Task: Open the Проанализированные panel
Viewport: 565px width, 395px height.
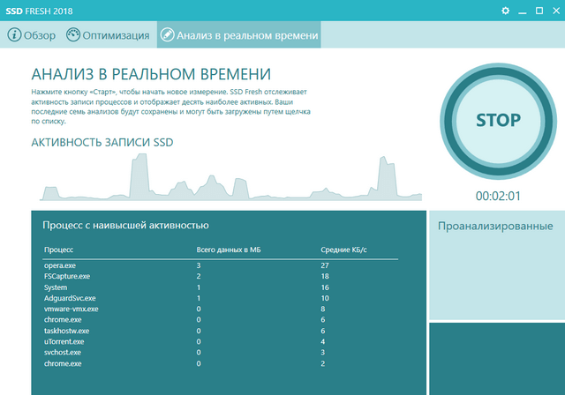Action: coord(497,265)
